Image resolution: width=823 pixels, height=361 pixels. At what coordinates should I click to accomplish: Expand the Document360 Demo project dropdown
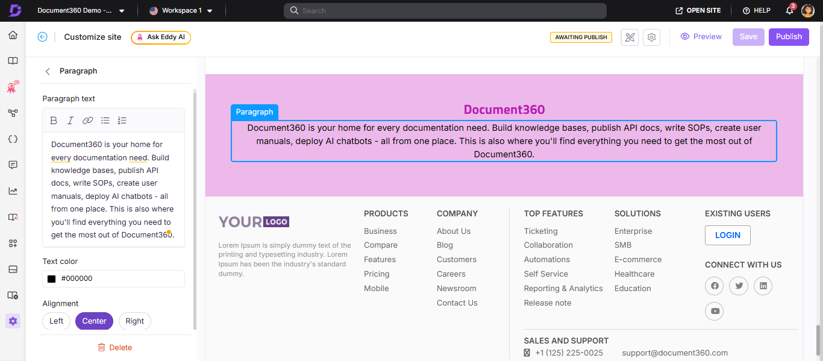coord(81,11)
